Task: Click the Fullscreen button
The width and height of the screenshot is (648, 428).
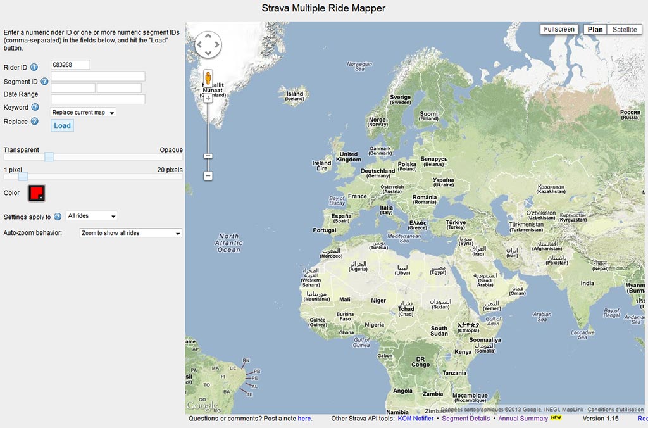Action: [x=559, y=29]
